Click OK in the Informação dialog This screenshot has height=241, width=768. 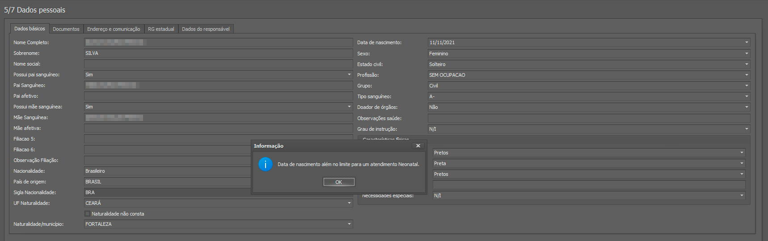[x=338, y=182]
